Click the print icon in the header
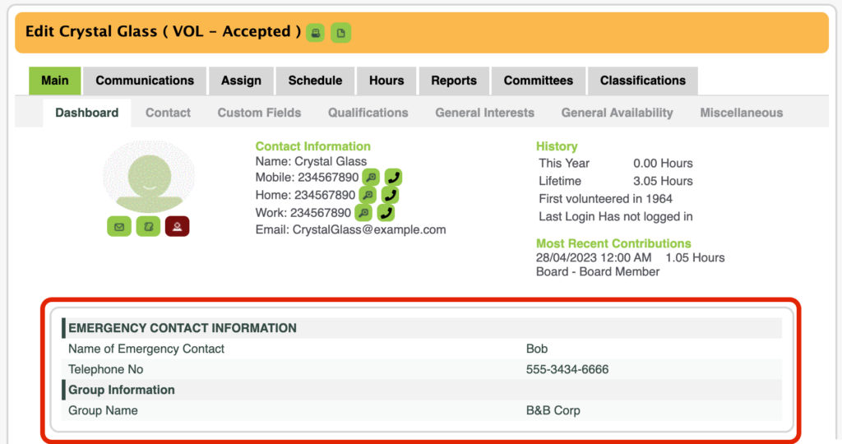 (x=315, y=33)
